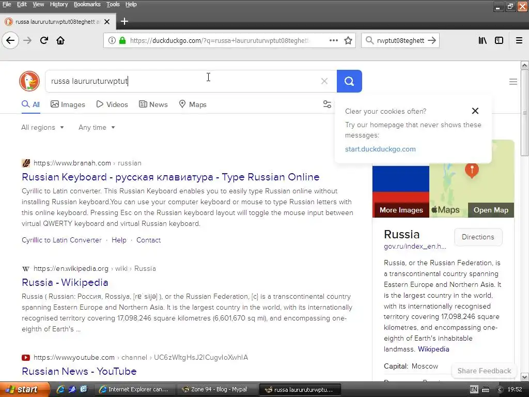Switch to Images results tab
Viewport: 529px width, 397px height.
[68, 104]
